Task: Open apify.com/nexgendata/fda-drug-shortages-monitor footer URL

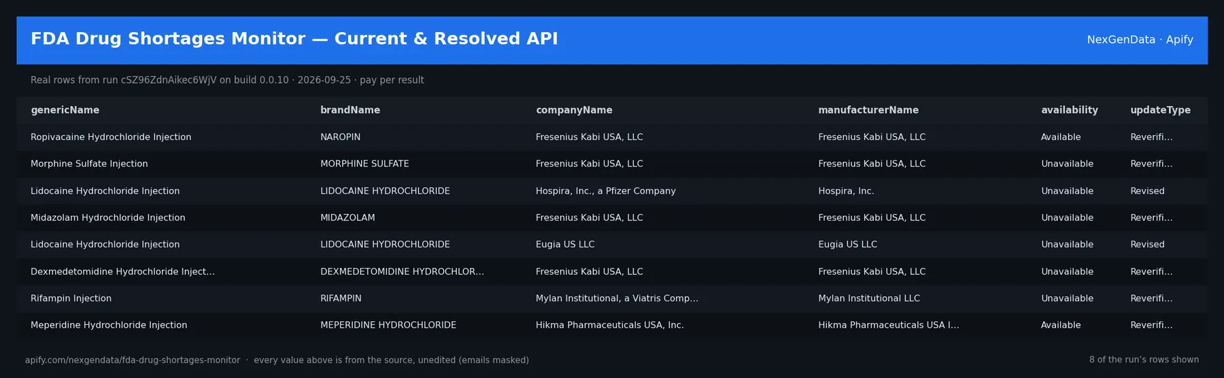Action: point(133,360)
